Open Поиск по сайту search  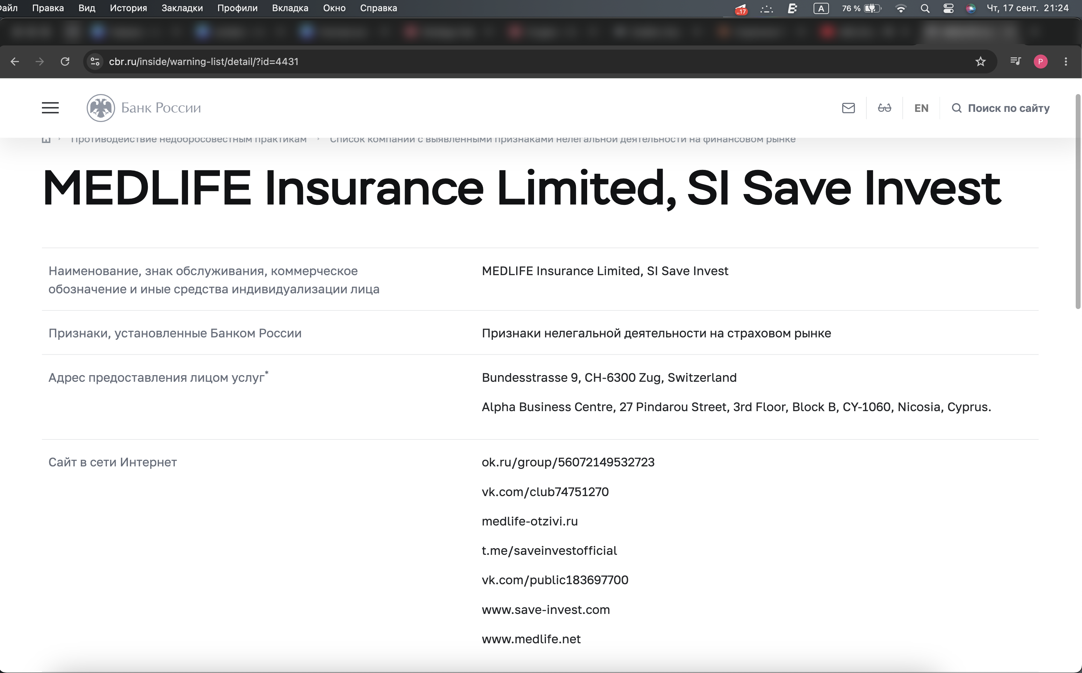click(x=1000, y=108)
